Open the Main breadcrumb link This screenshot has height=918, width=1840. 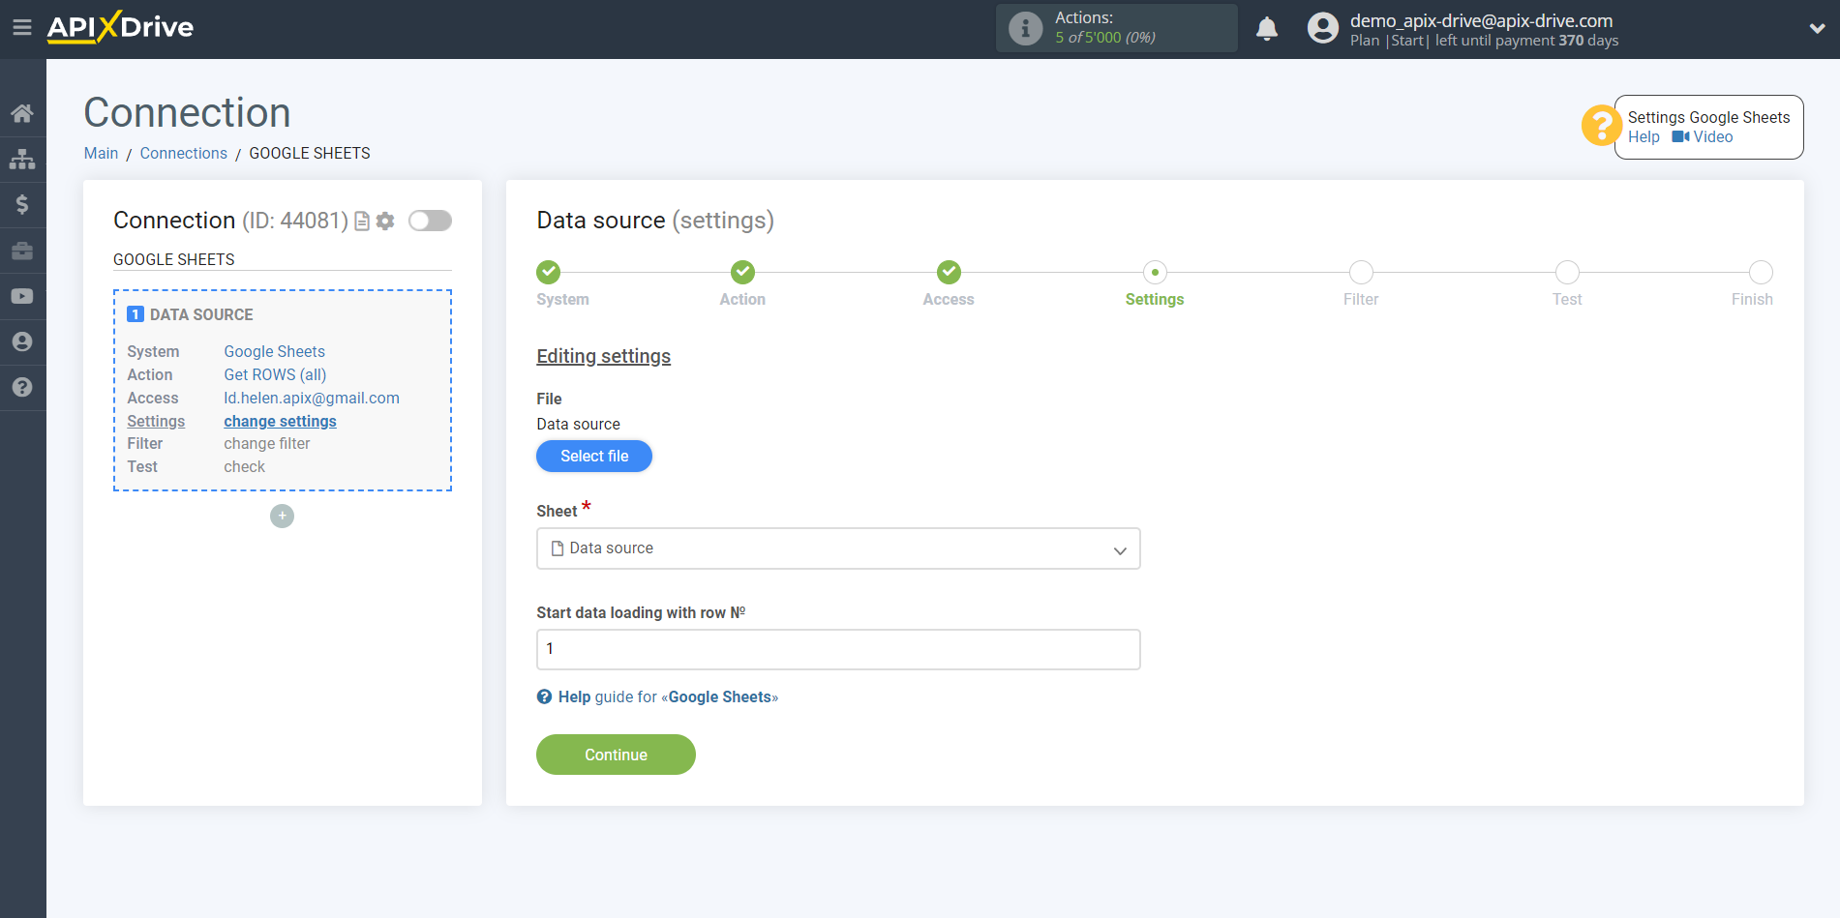click(x=101, y=153)
